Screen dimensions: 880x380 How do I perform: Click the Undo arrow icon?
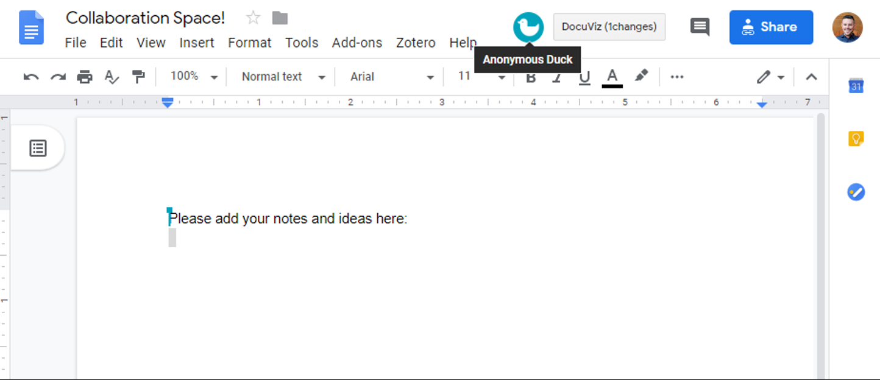pyautogui.click(x=31, y=77)
